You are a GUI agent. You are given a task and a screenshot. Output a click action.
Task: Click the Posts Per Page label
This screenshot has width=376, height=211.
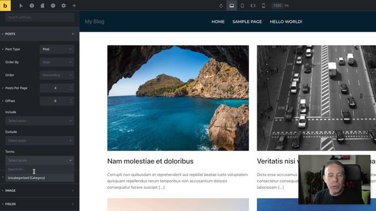coord(16,88)
